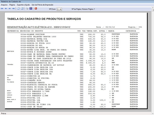154x115 pixels.
Task: Select single page view icon
Action: (x=18, y=9)
